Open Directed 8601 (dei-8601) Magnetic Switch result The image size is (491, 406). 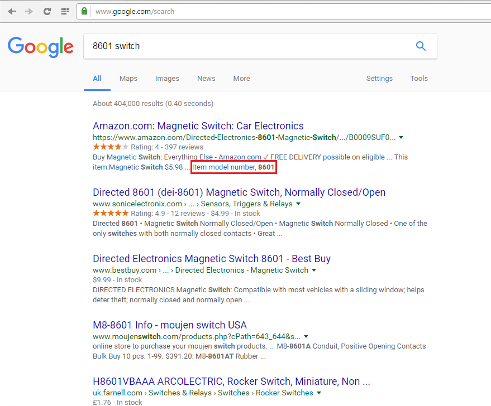click(x=239, y=192)
